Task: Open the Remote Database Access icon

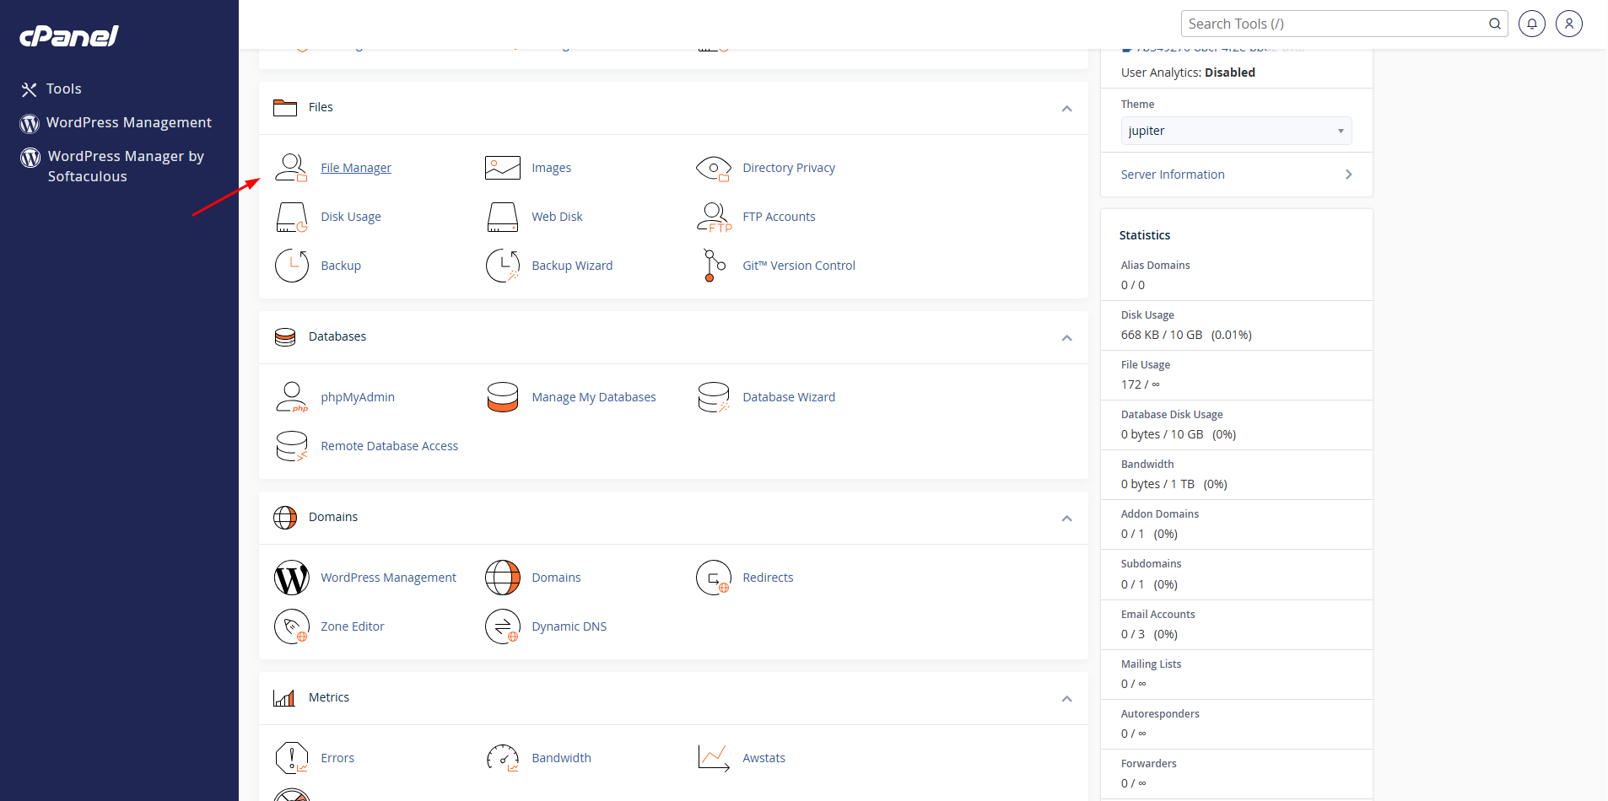Action: point(291,446)
